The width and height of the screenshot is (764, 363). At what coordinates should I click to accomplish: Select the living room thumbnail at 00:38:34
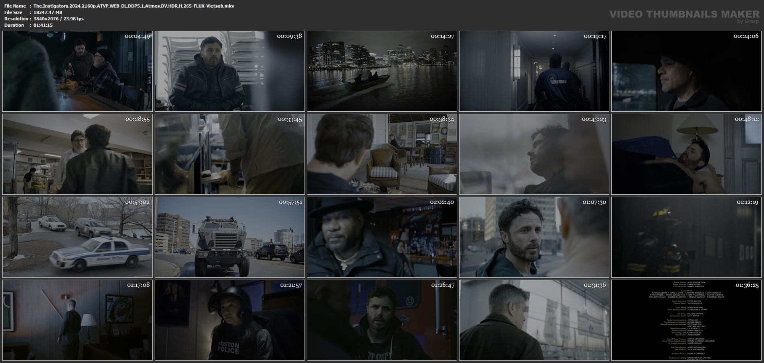pyautogui.click(x=382, y=154)
